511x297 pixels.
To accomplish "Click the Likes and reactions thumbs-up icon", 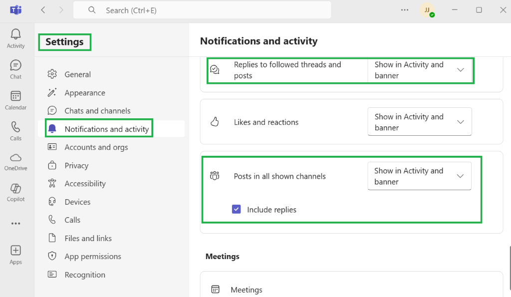I will tap(215, 122).
